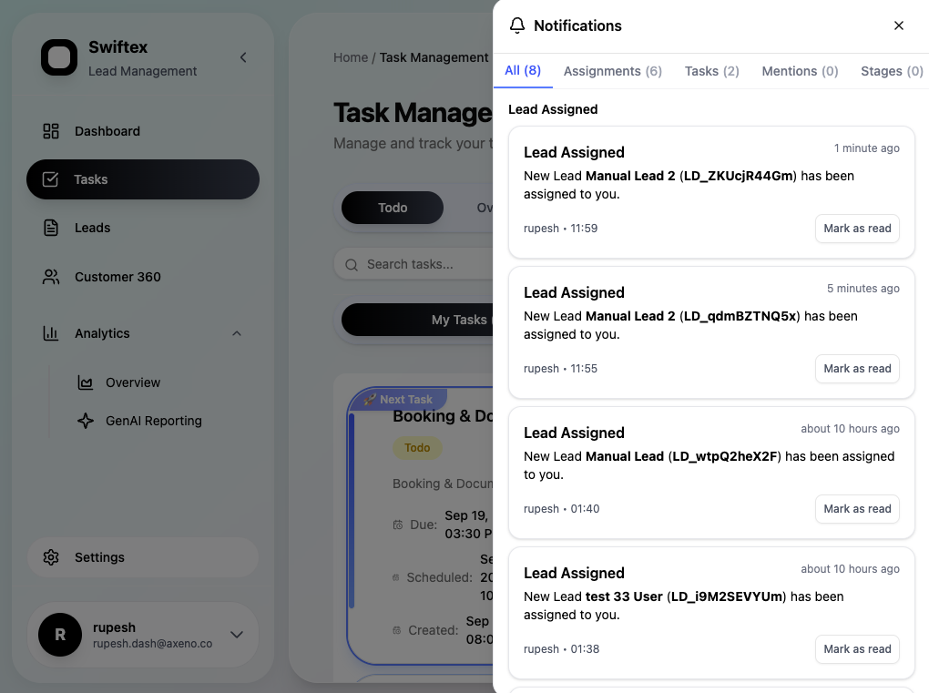Switch to the Assignments (6) tab
929x693 pixels.
pos(612,71)
